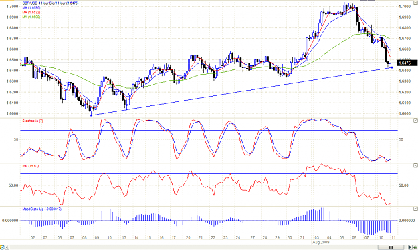This screenshot has height=250, width=418.
Task: Click the 1.6000 label on the right price axis
Action: click(405, 113)
